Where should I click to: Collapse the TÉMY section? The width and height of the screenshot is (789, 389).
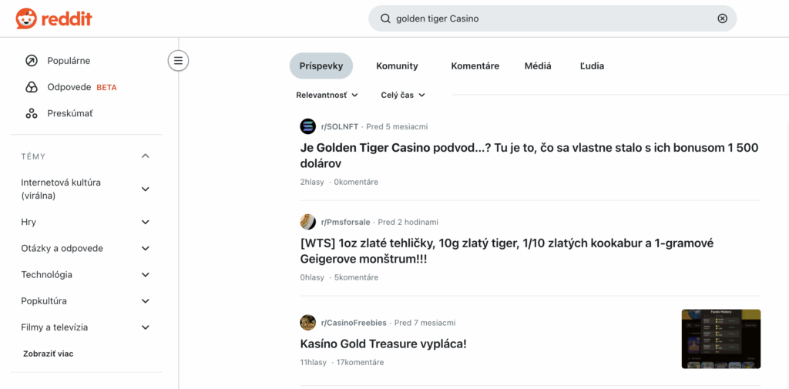click(x=146, y=156)
